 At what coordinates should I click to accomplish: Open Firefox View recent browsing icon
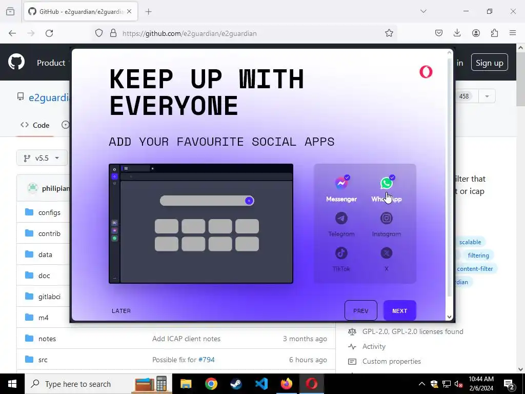[x=10, y=11]
